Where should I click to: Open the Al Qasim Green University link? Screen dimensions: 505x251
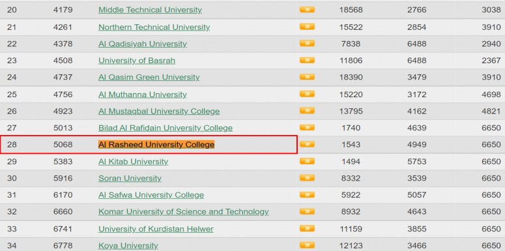coord(149,78)
